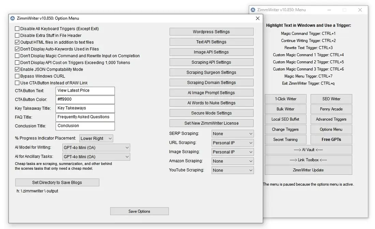Open the YouTube Scraping dropdown

232,170
